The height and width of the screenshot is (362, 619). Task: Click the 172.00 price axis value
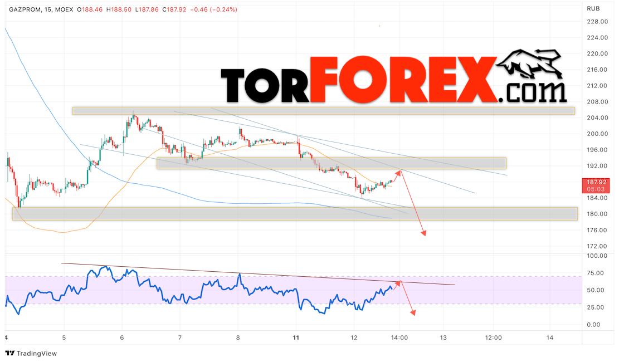(597, 246)
